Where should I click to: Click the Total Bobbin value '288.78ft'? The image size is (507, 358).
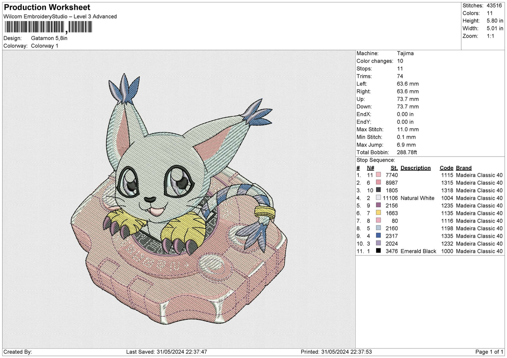(407, 152)
